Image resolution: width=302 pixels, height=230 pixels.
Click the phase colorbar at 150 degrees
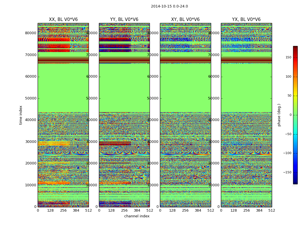pos(295,57)
